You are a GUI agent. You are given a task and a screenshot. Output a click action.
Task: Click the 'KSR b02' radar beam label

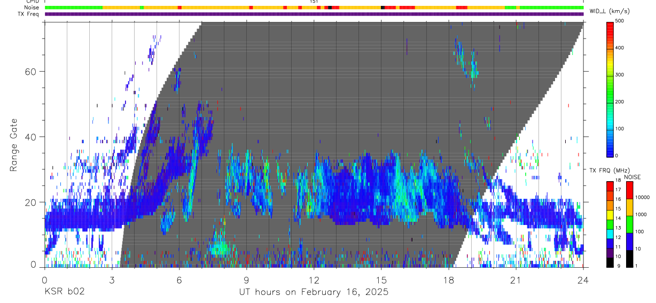[x=64, y=292]
